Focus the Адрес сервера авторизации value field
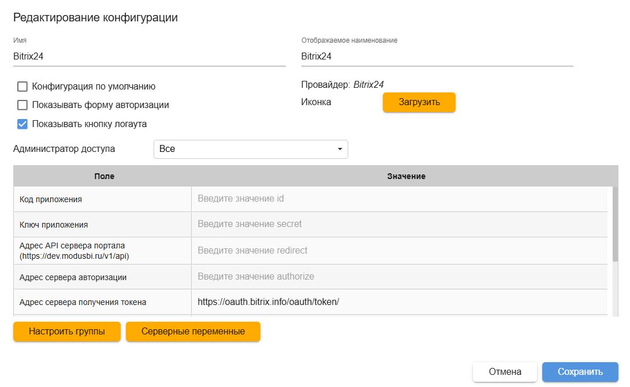Image resolution: width=630 pixels, height=387 pixels. click(398, 277)
